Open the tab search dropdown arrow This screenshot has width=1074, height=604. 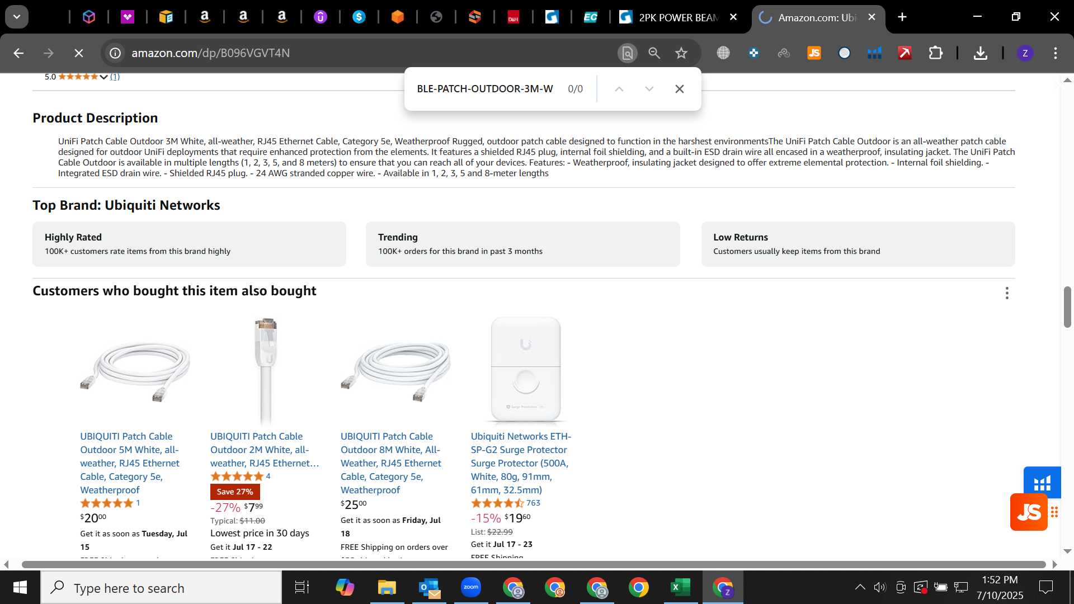pyautogui.click(x=17, y=17)
